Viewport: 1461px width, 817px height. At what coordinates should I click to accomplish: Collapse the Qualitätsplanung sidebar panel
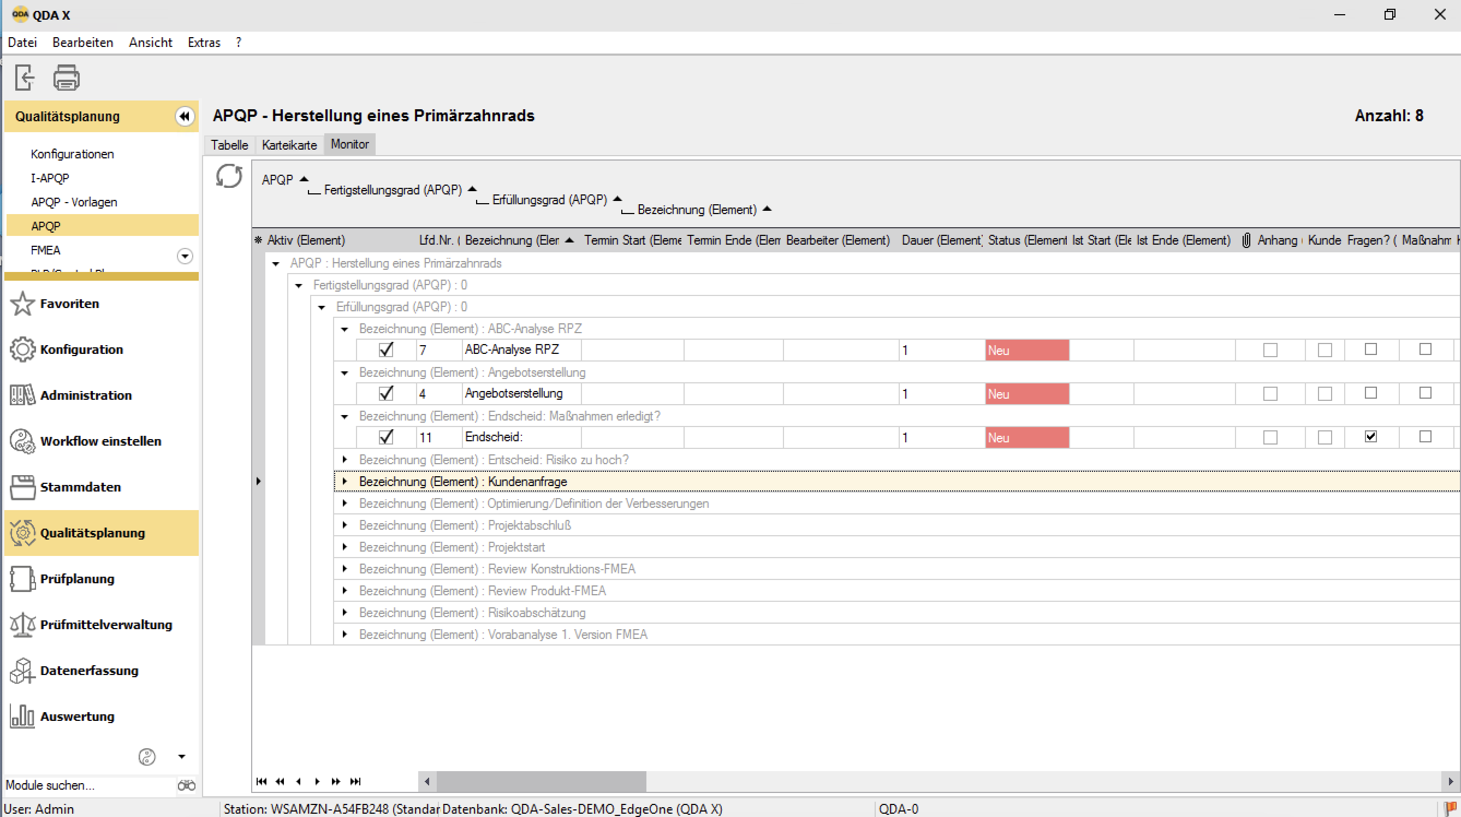pos(185,116)
